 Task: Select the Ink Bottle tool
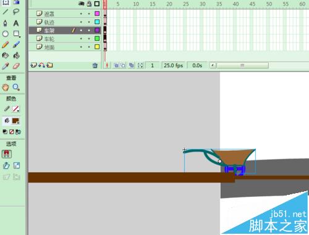click(x=6, y=56)
